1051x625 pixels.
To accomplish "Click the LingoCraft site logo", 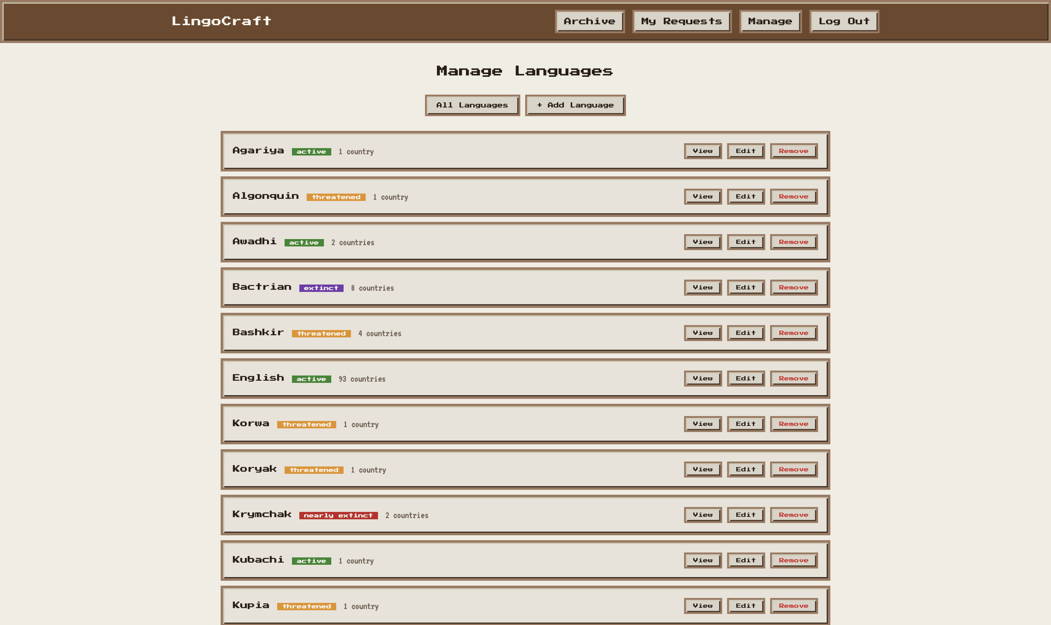I will pos(221,21).
